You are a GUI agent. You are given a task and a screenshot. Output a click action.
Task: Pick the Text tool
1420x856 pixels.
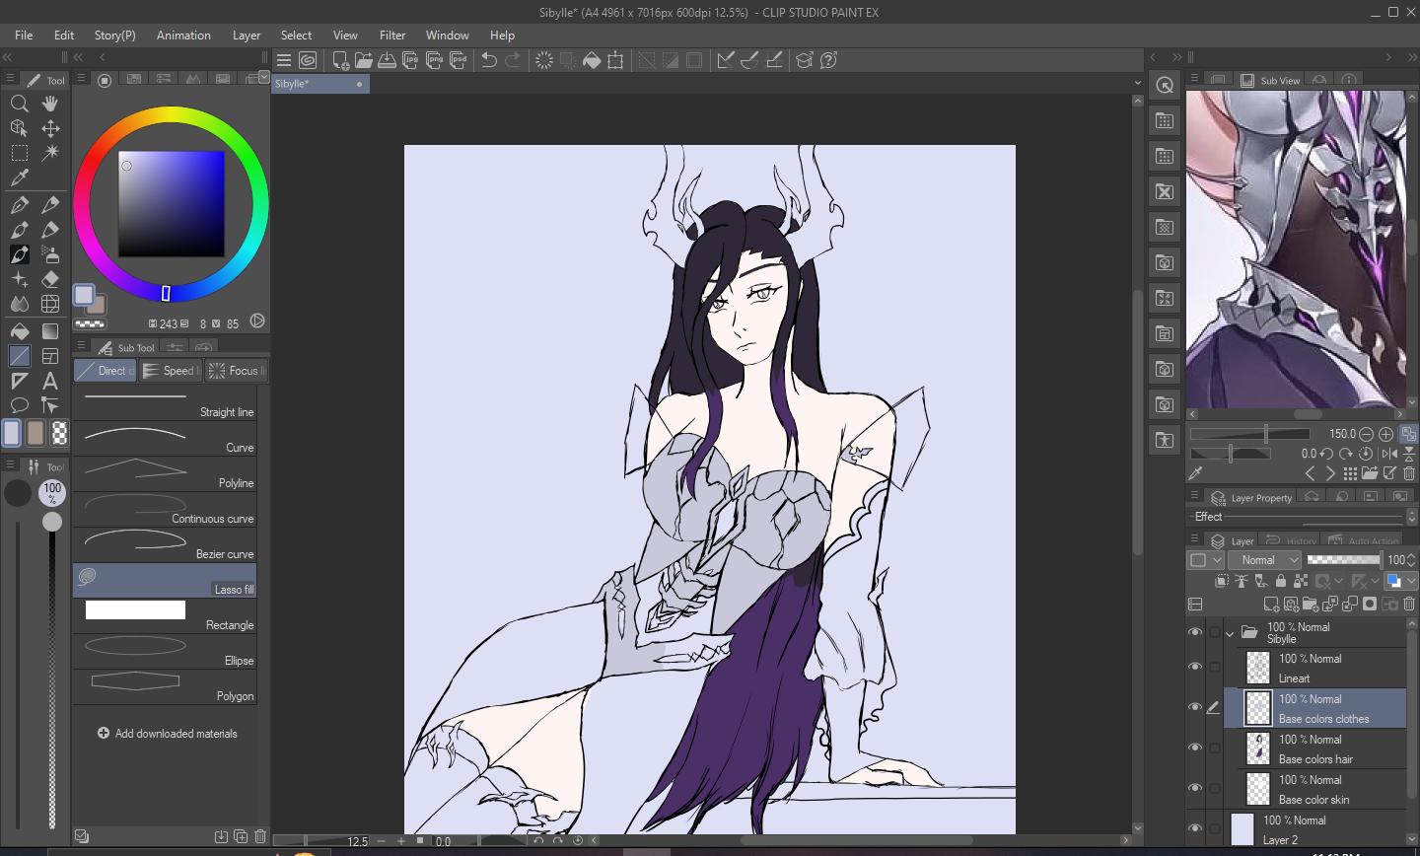point(50,381)
